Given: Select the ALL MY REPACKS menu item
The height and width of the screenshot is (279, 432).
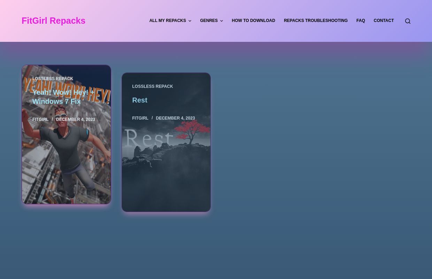Looking at the screenshot, I should tap(168, 21).
